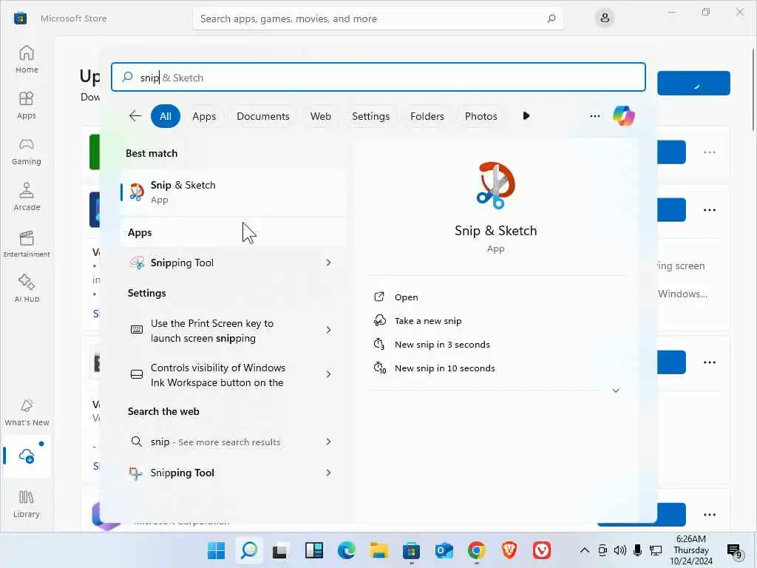
Task: Click the clock and date in taskbar
Action: 691,550
